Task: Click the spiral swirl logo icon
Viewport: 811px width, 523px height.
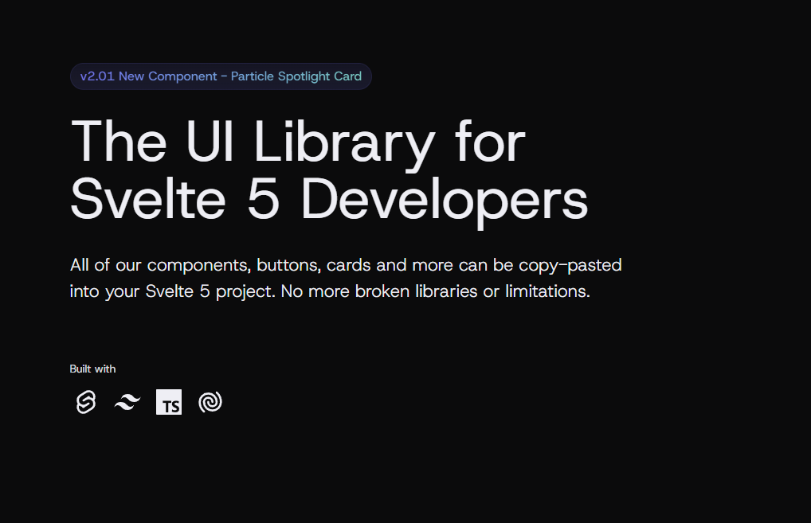Action: 210,402
